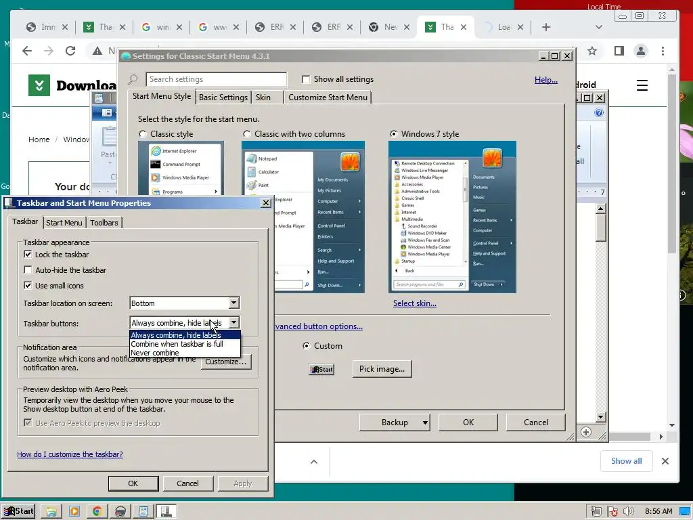Viewport: 693px width, 520px height.
Task: Click OK in Classic Start Menu settings
Action: (468, 422)
